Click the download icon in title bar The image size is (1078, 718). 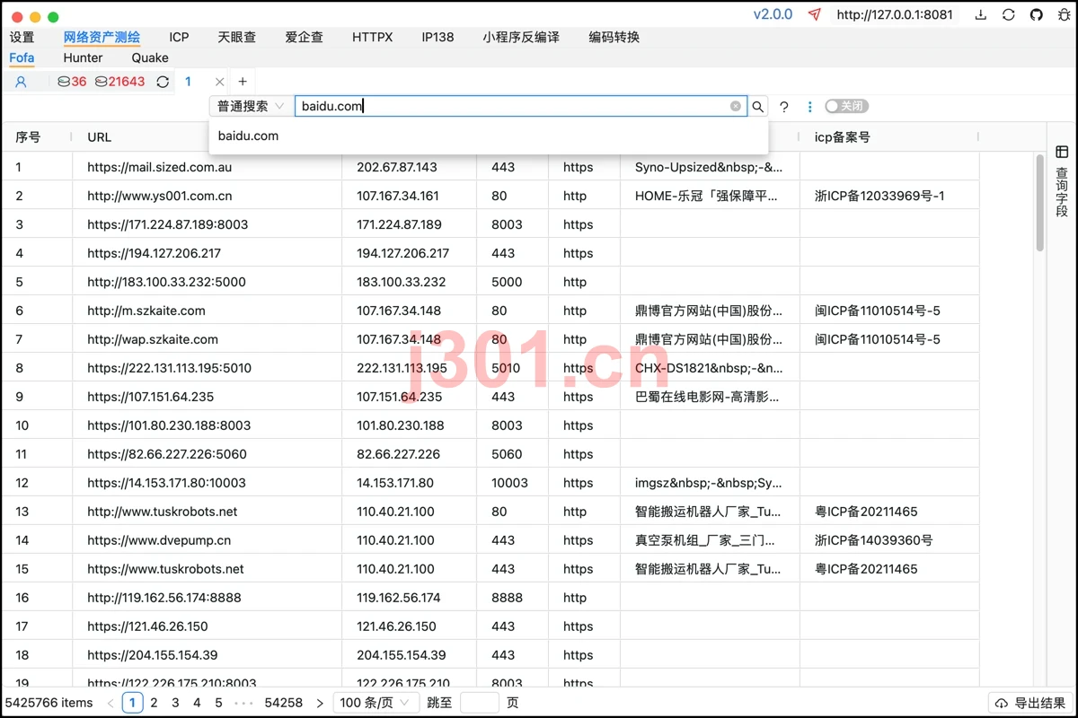pos(981,14)
